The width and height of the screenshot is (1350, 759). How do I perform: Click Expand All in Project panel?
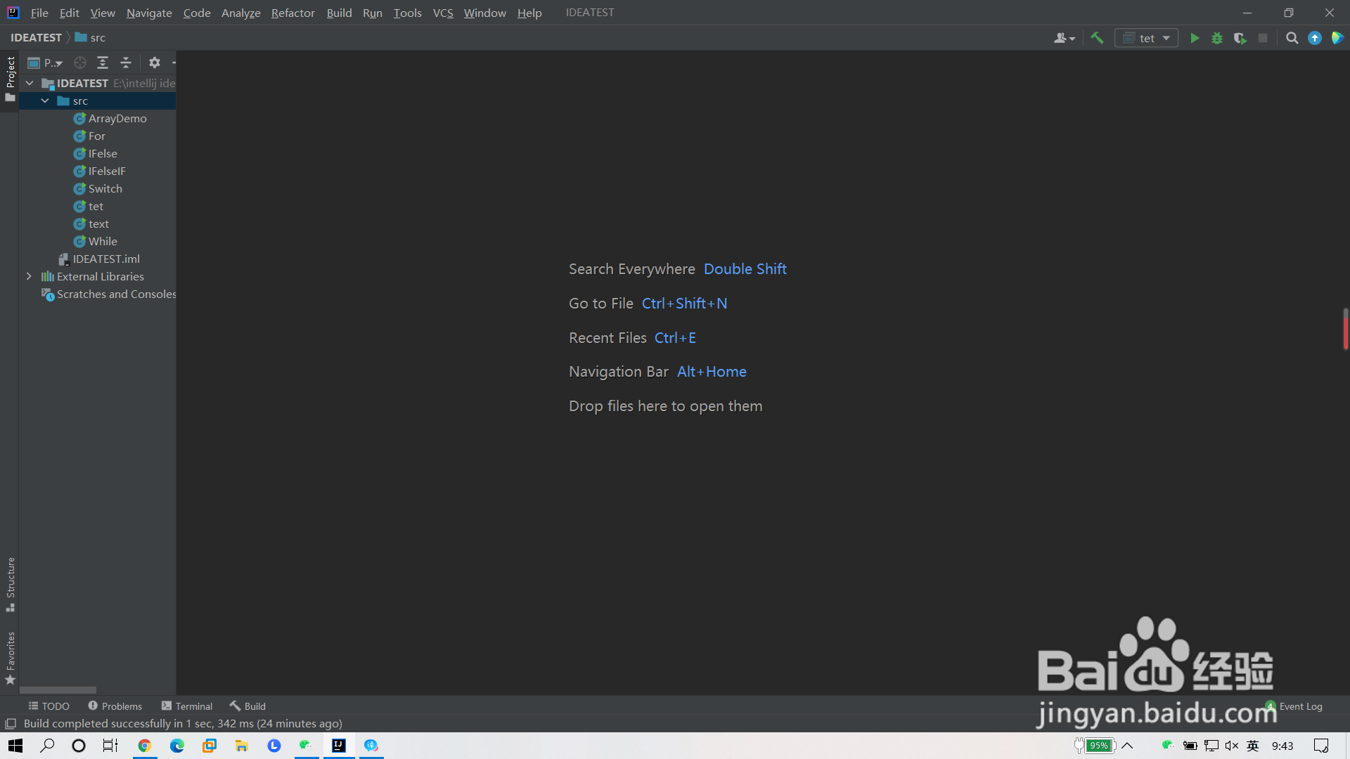(x=103, y=63)
